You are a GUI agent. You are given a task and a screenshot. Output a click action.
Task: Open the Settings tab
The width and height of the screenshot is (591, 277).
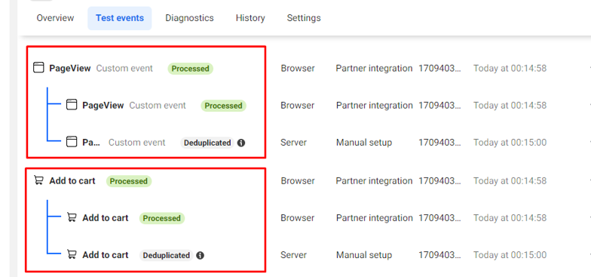(304, 18)
